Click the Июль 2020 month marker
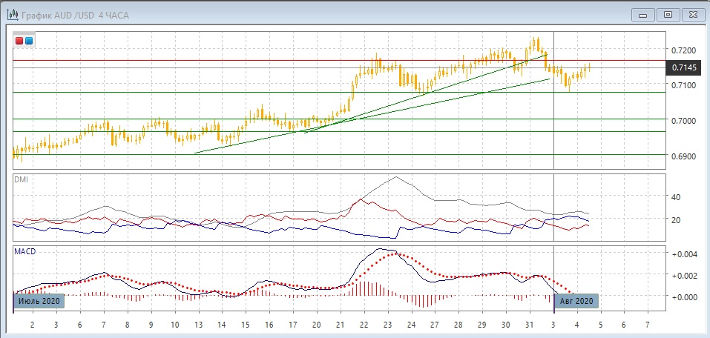This screenshot has width=710, height=338. point(39,301)
